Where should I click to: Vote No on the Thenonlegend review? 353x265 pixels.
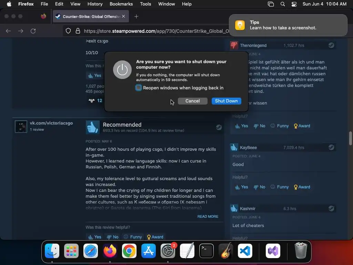[x=259, y=126]
